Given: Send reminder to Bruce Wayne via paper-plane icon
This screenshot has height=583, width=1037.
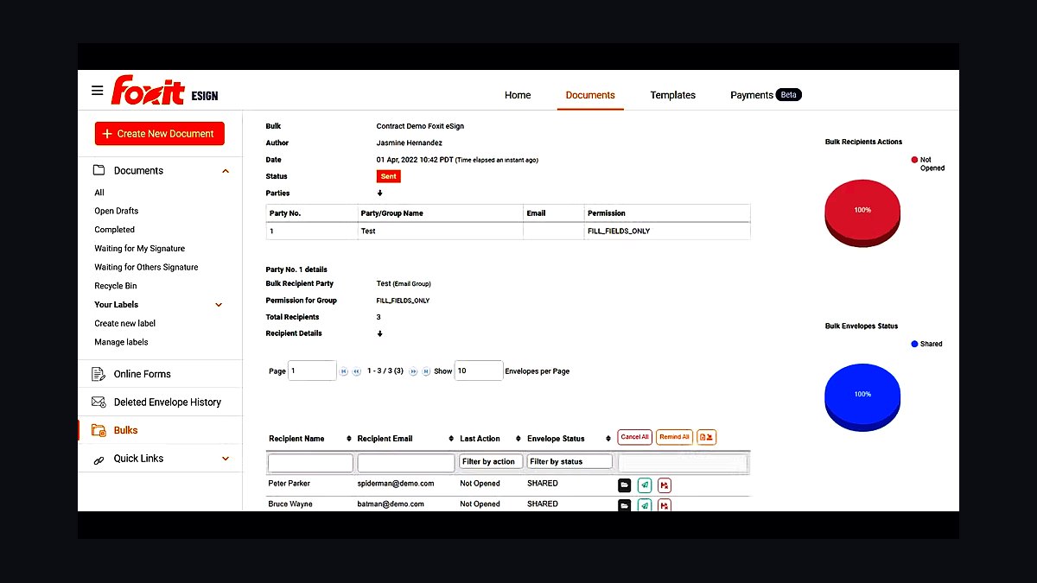Looking at the screenshot, I should pos(645,505).
